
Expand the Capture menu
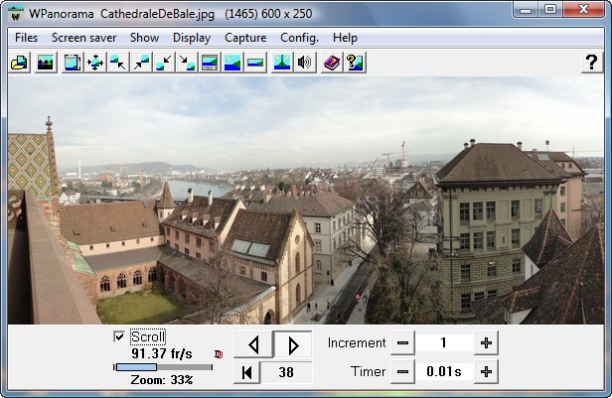[x=245, y=38]
